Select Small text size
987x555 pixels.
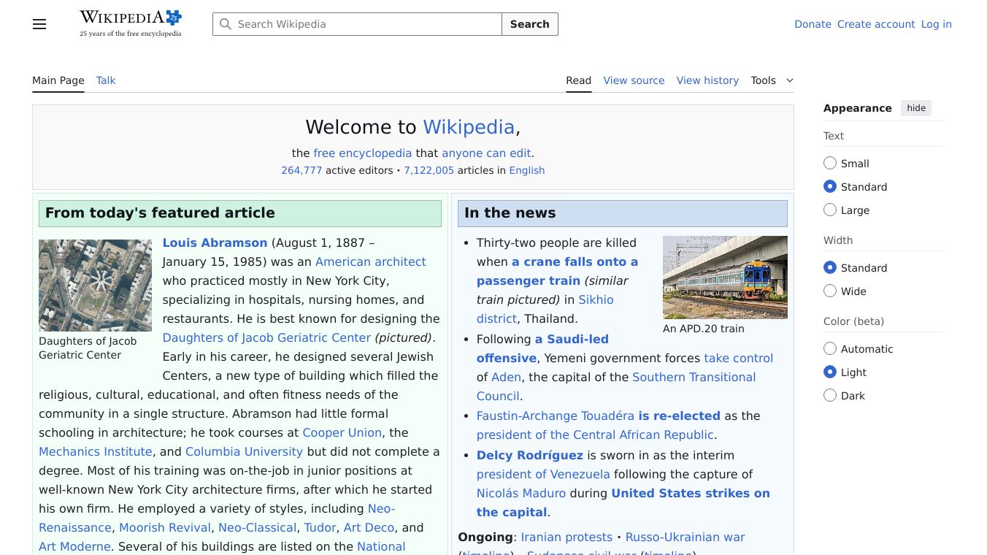tap(830, 164)
